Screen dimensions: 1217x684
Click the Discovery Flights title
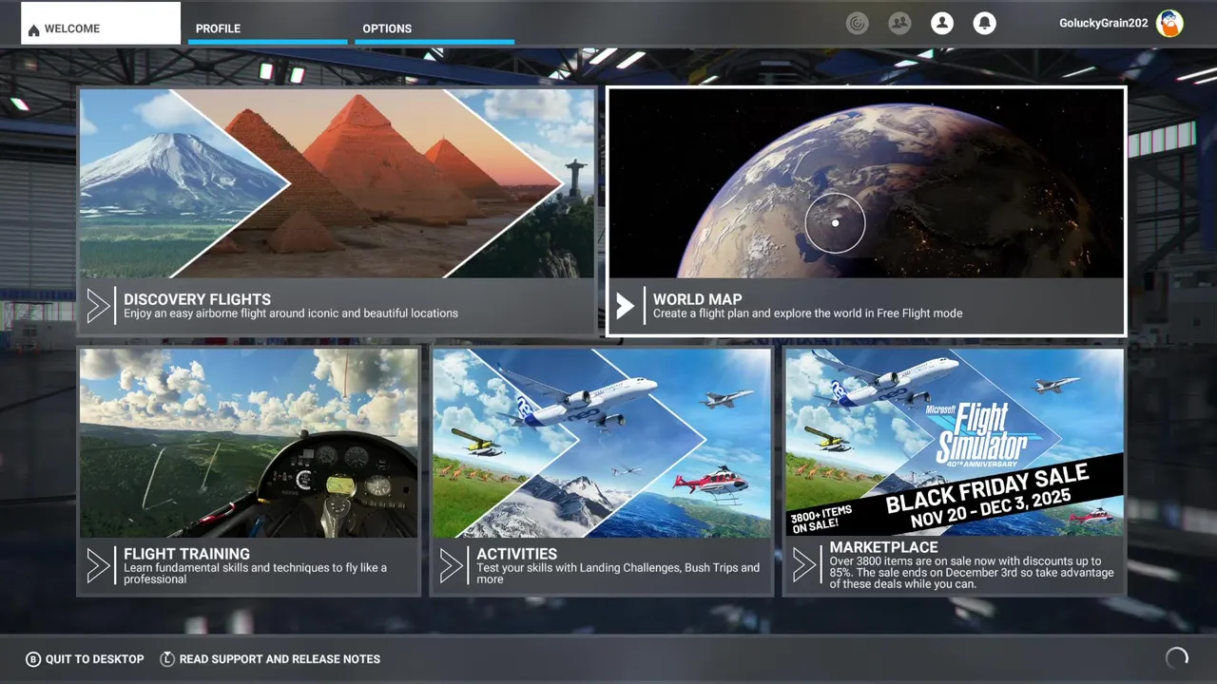pyautogui.click(x=197, y=299)
